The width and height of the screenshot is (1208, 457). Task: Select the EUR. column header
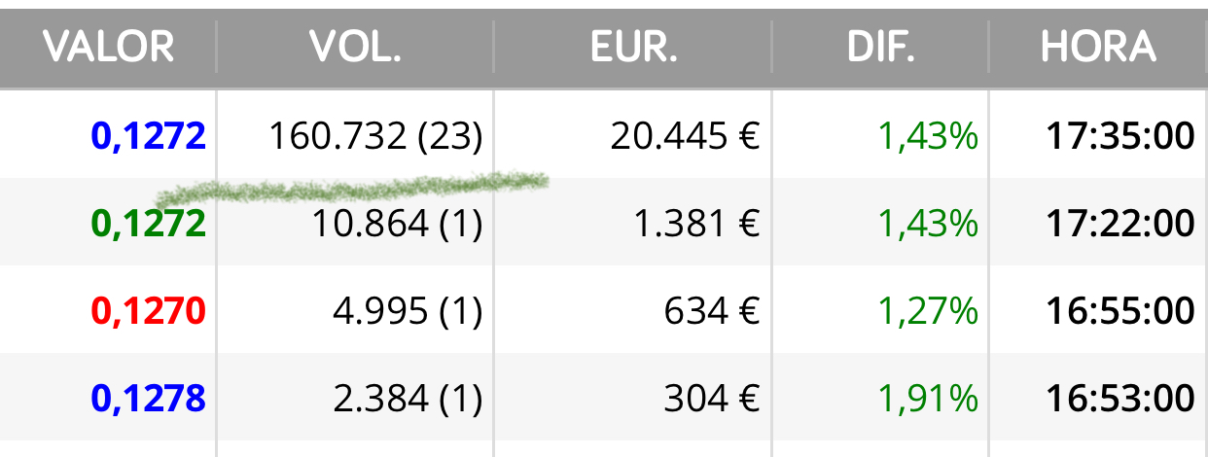(633, 47)
